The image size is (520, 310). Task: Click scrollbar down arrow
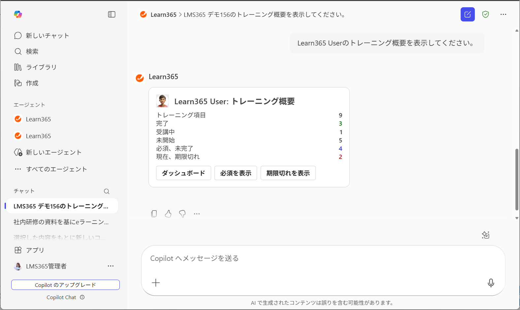pos(517,218)
